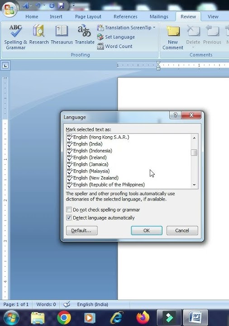Click the Office Button orb
This screenshot has height=326, width=229.
(x=9, y=9)
